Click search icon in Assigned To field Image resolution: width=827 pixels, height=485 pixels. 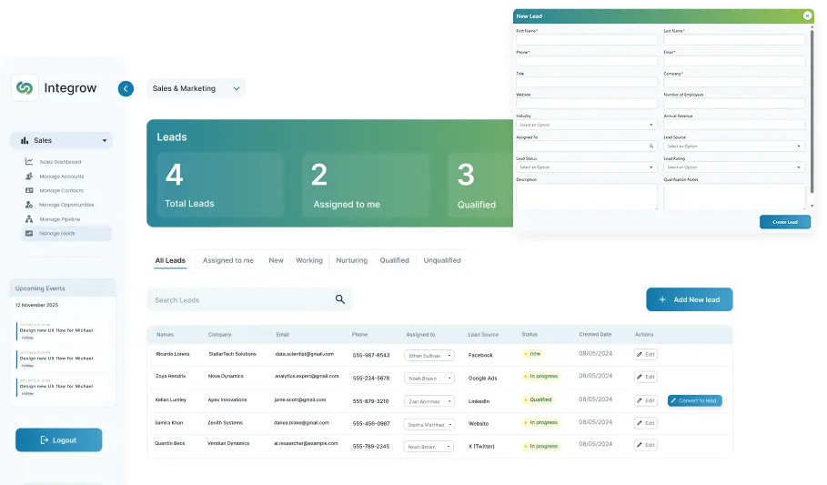point(651,146)
